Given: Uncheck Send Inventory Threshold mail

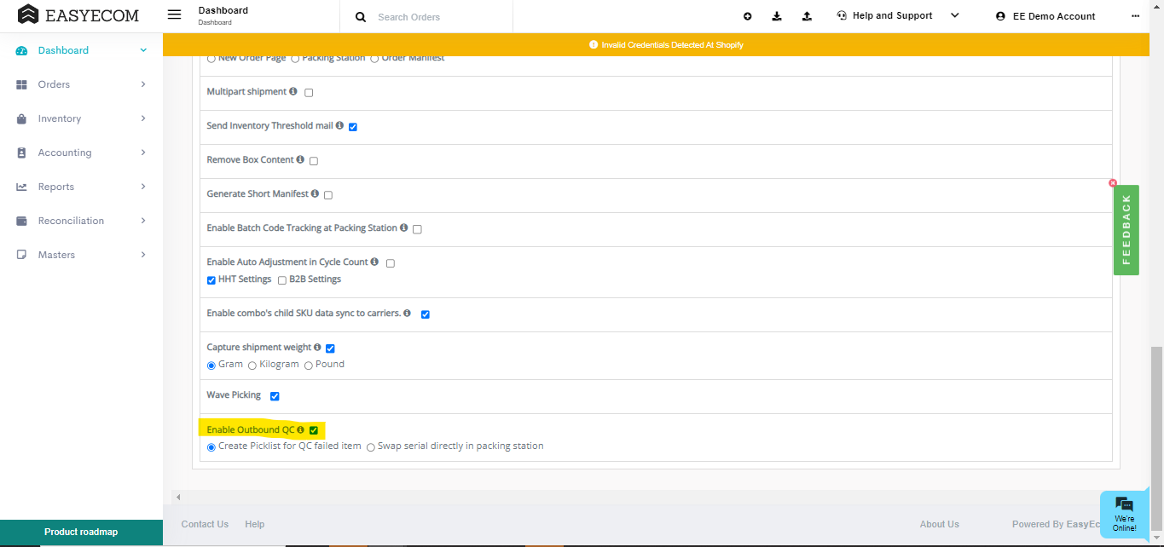Looking at the screenshot, I should pyautogui.click(x=353, y=127).
